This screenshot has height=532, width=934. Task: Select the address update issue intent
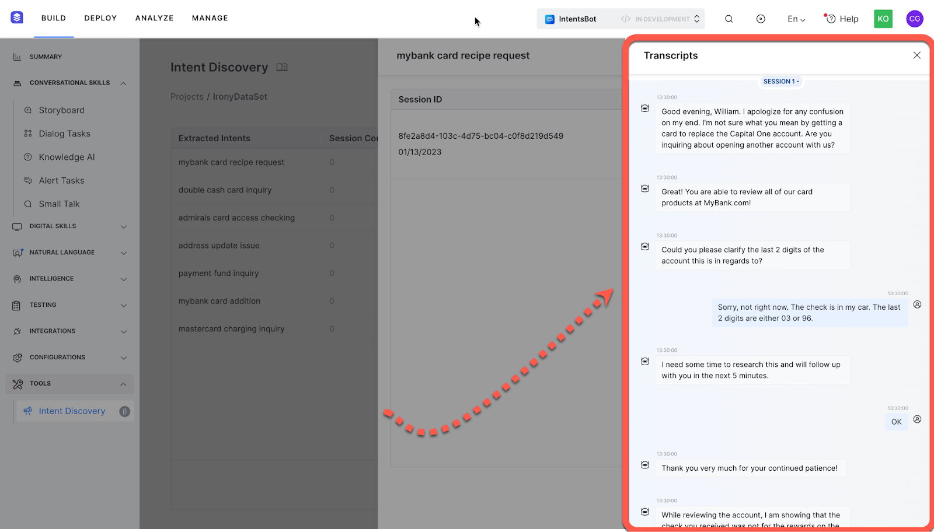point(219,246)
